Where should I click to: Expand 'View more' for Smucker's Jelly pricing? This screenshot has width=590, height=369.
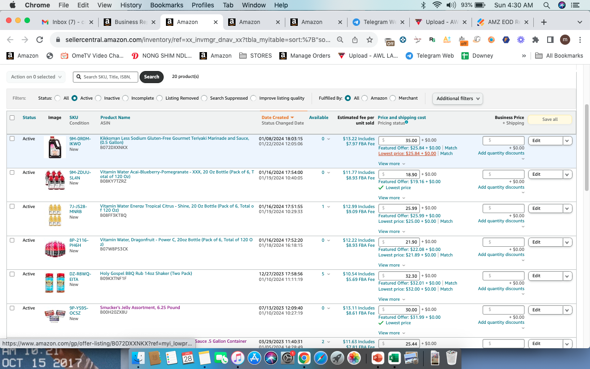[392, 333]
